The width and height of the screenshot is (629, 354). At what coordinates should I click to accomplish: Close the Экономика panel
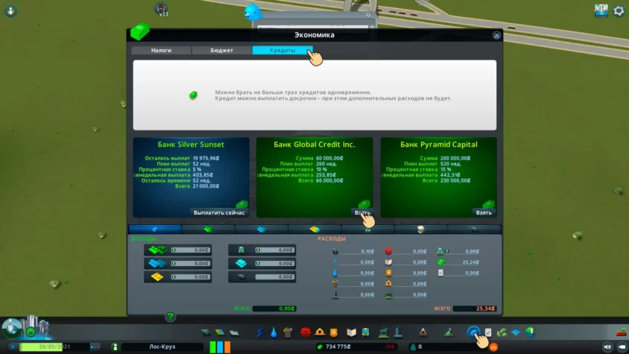pyautogui.click(x=496, y=35)
